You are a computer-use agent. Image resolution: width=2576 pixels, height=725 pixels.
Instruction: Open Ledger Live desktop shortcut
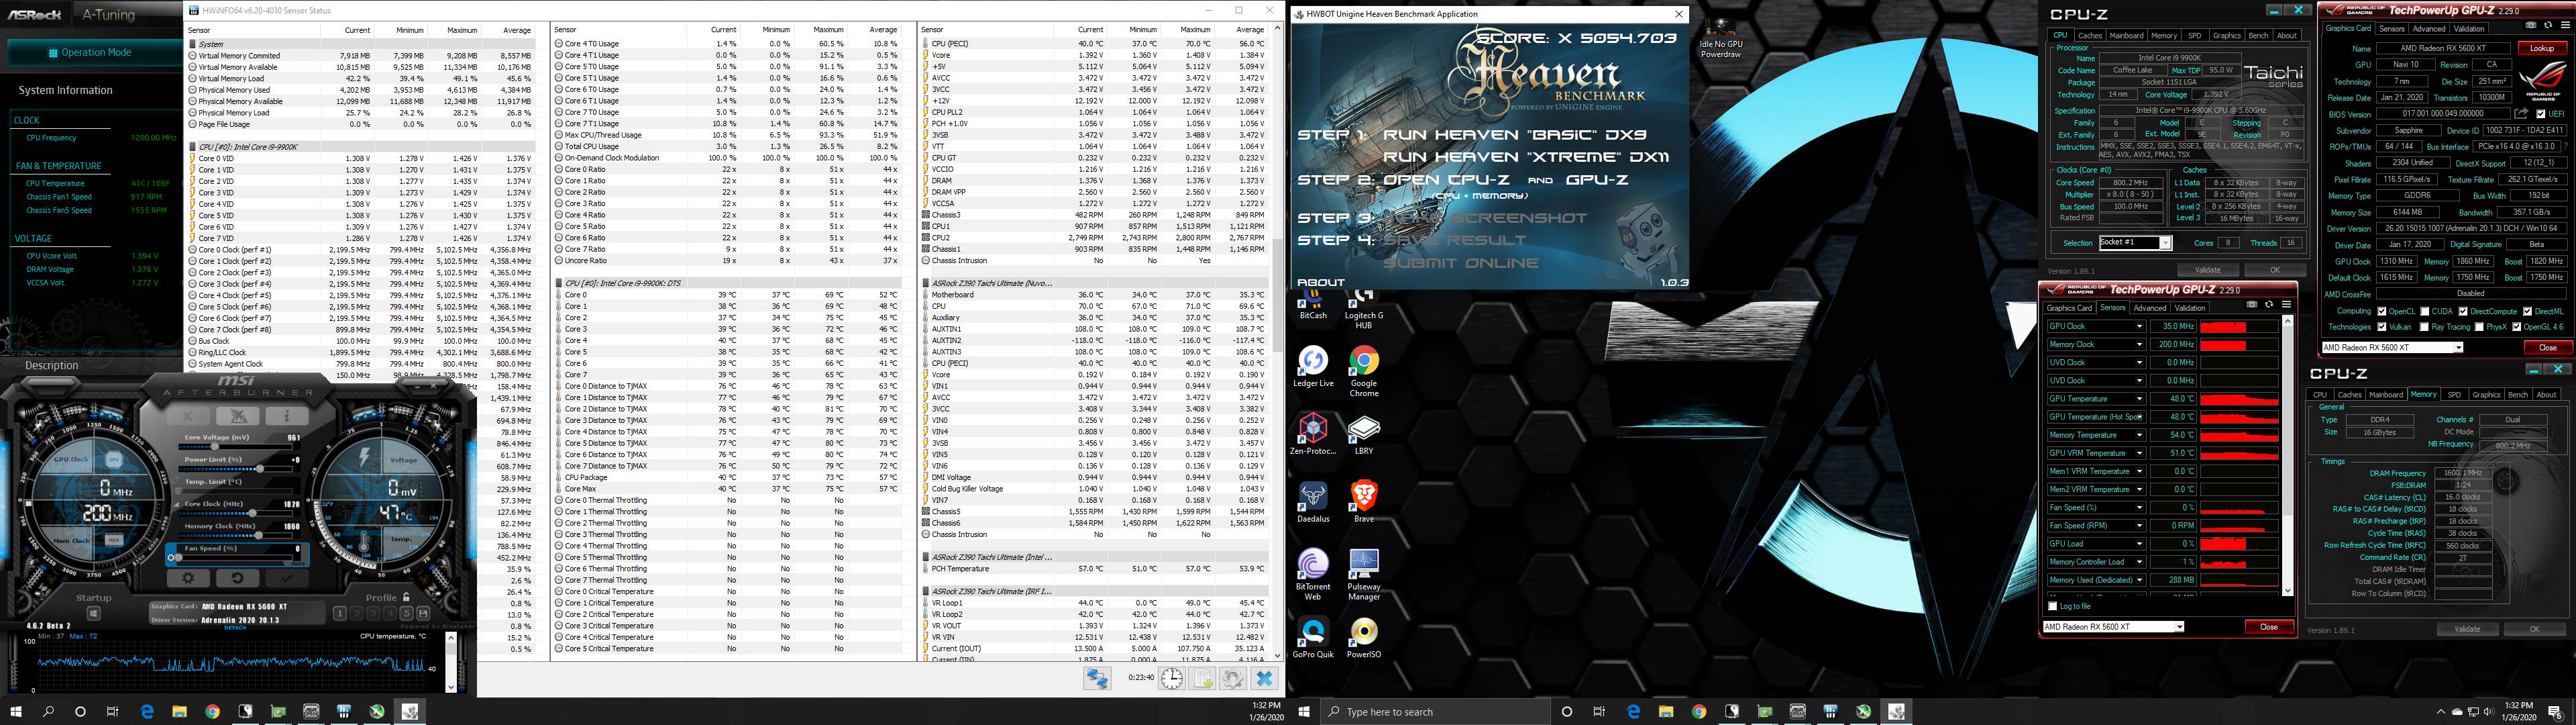pos(1313,367)
